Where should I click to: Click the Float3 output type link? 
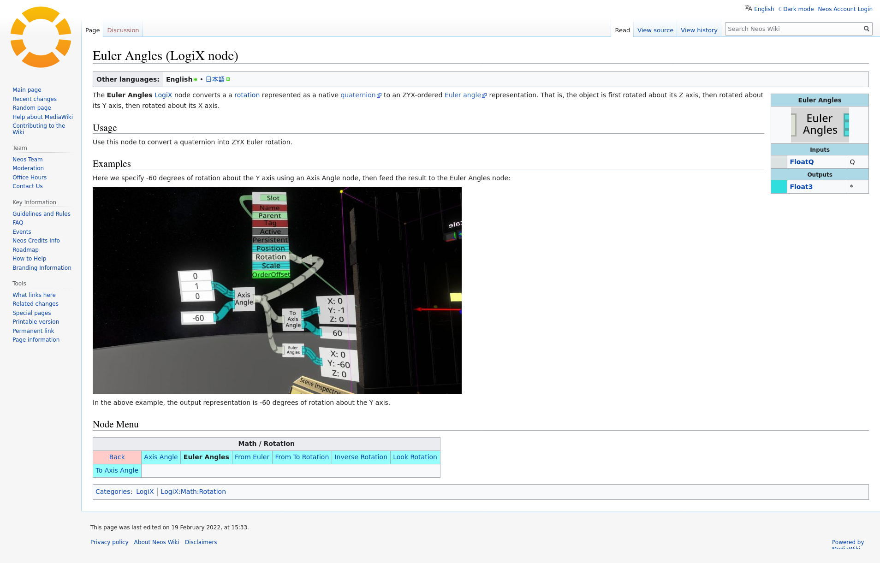tap(801, 187)
